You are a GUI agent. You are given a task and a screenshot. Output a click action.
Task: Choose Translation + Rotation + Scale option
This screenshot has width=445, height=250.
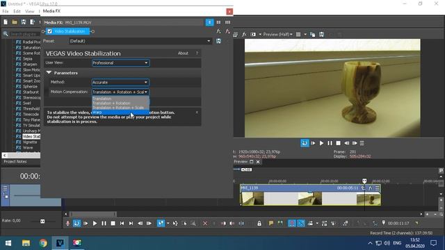120,108
